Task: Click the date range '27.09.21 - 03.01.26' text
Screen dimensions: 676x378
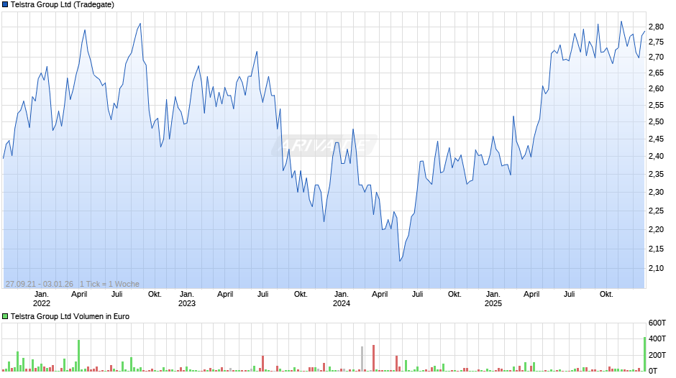Action: 40,284
